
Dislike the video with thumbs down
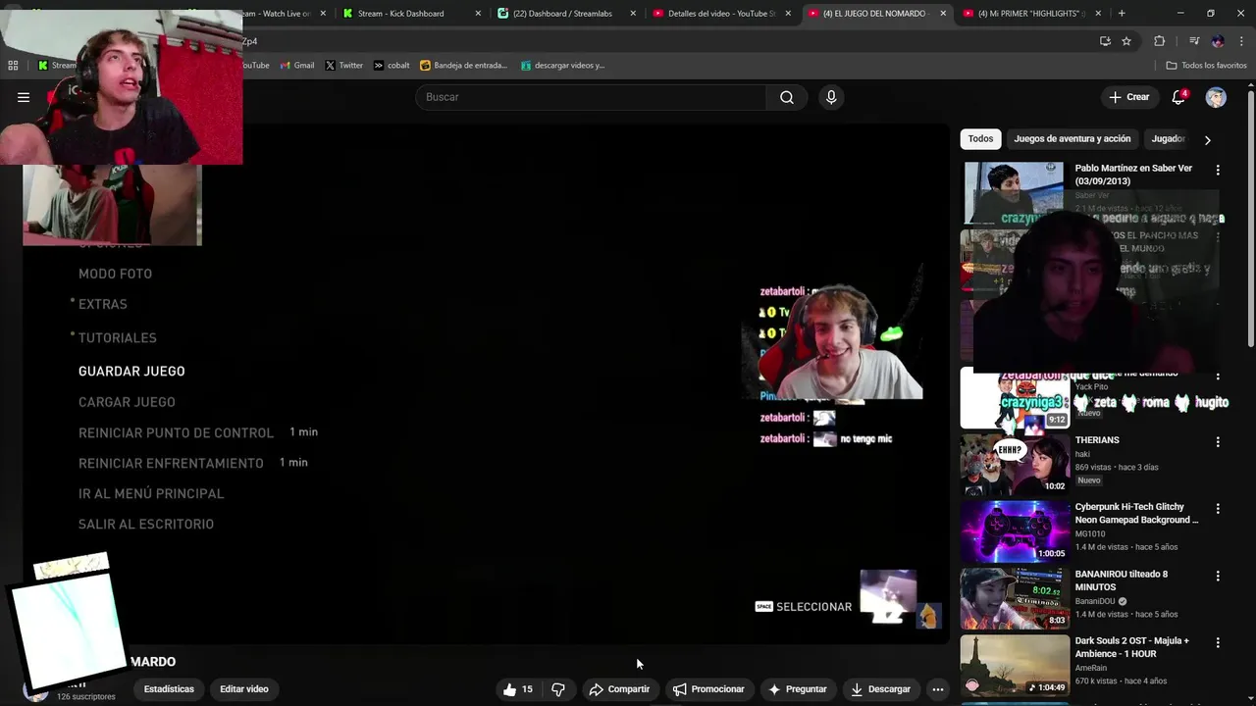click(558, 689)
